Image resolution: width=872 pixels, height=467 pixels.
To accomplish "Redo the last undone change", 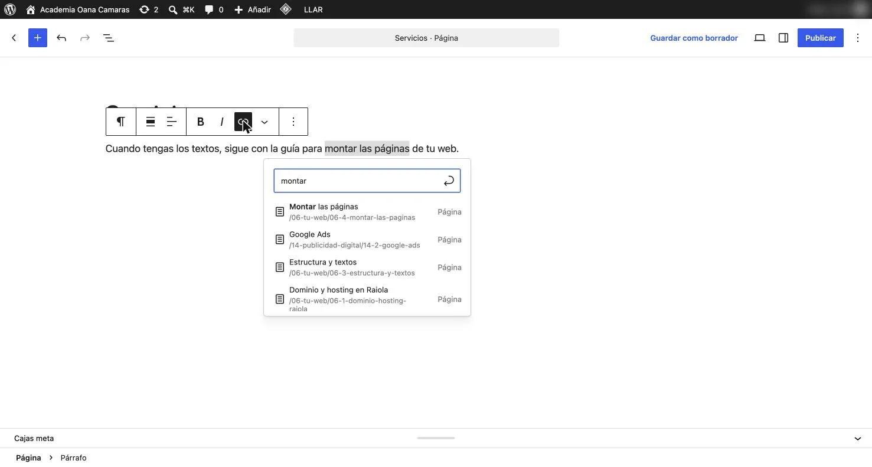I will coord(85,38).
